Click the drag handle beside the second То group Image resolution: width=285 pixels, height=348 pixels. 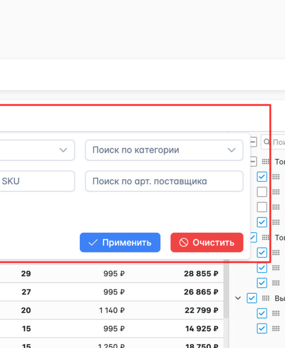(x=266, y=237)
